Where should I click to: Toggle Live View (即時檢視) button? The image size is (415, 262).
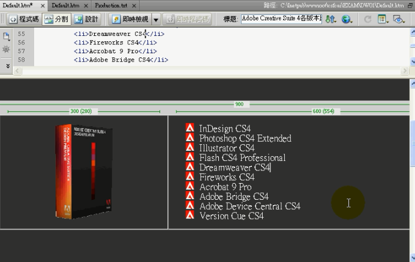click(x=130, y=19)
